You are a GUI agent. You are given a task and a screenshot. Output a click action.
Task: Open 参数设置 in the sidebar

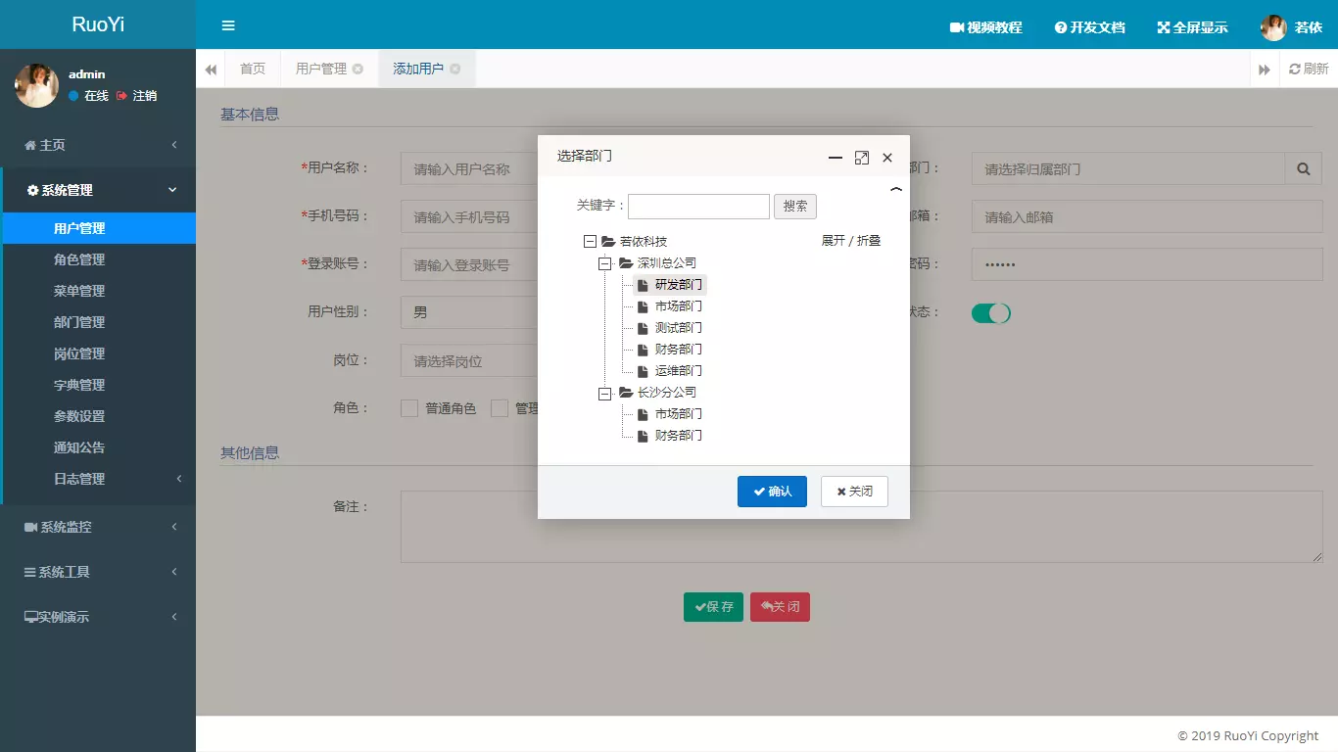click(98, 416)
